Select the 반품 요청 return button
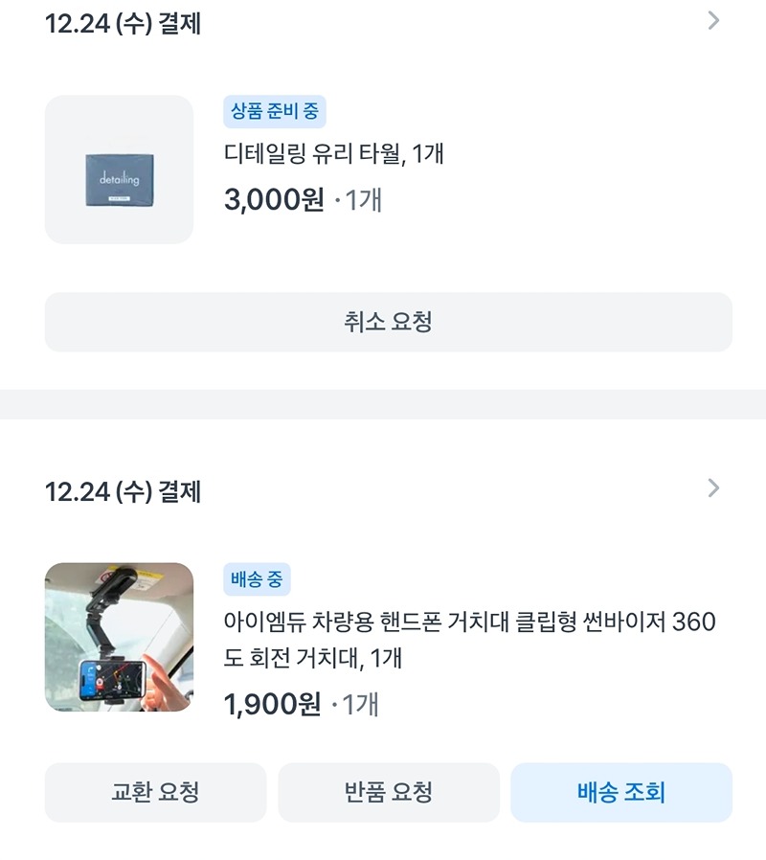The height and width of the screenshot is (860, 766). click(388, 793)
